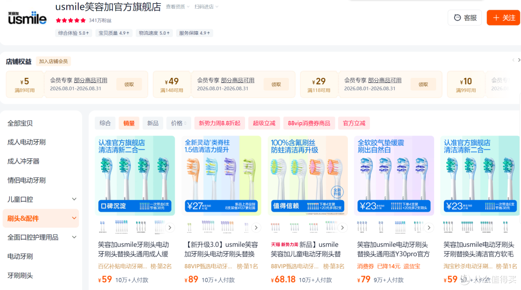Screen dimensions: 521x290
Task: Click 综合体验 5.0 rating tag
Action: pyautogui.click(x=73, y=33)
